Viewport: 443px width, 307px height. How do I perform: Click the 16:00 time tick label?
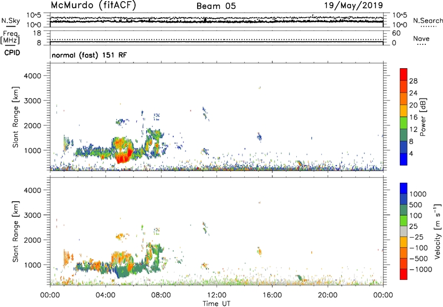pos(272,295)
